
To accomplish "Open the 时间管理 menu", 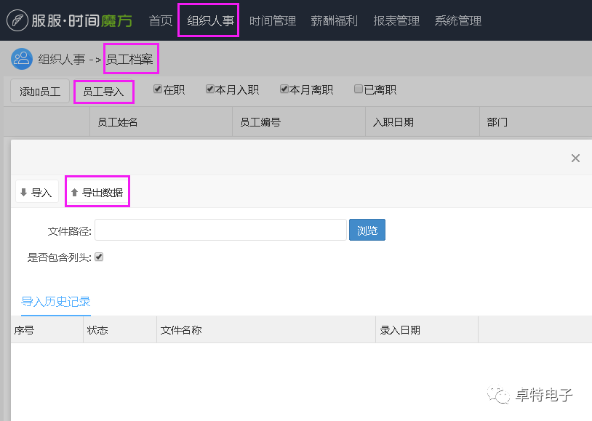I will click(273, 20).
